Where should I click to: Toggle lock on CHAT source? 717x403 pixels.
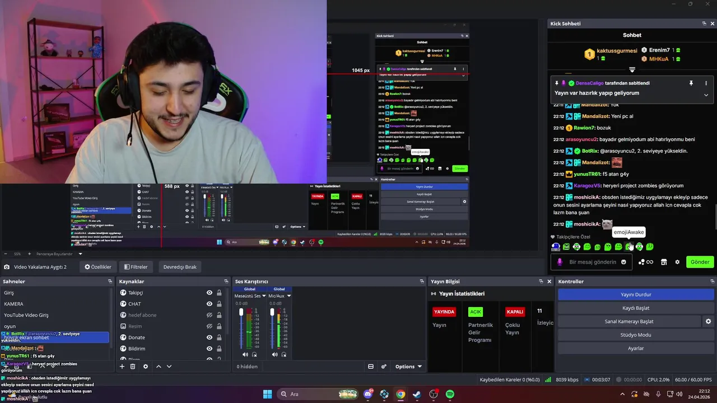[x=219, y=304]
